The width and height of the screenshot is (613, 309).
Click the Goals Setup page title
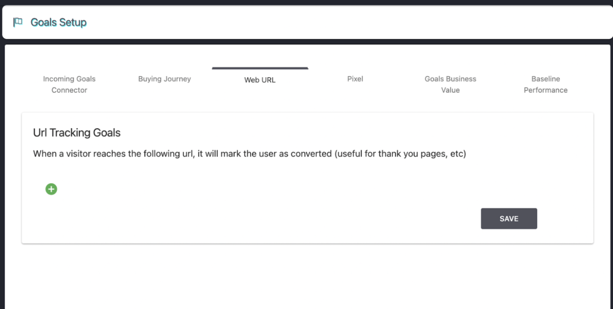(x=59, y=22)
